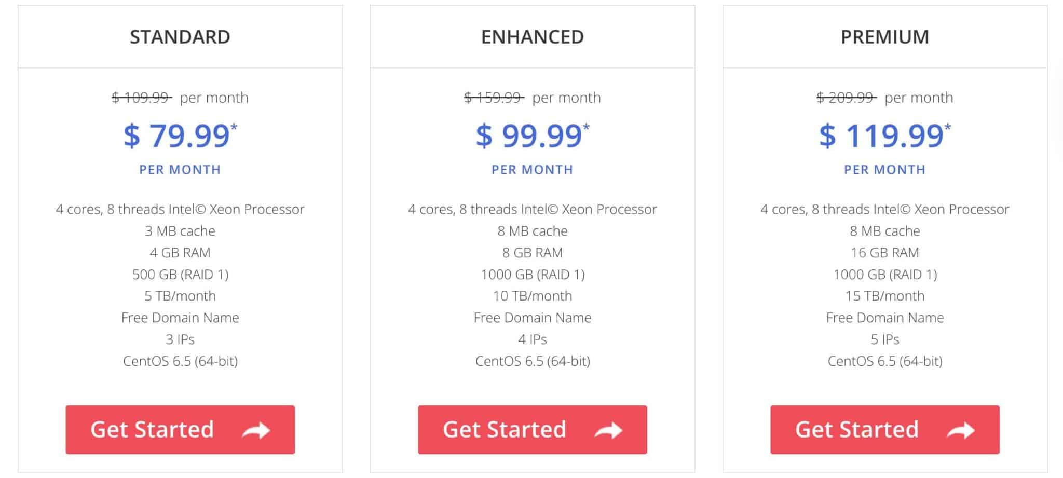Select the ENHANCED plan heading
Viewport: 1063px width, 478px height.
point(533,37)
